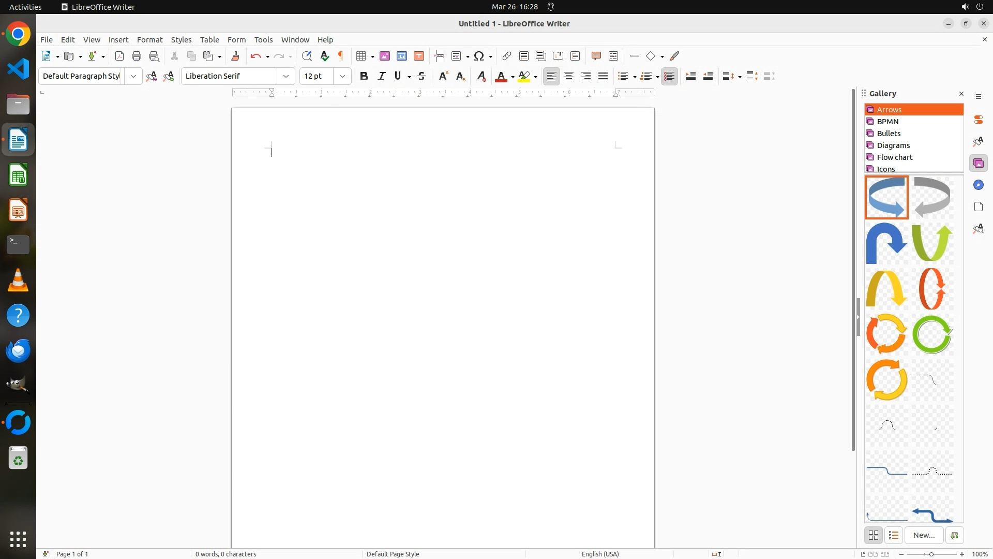Open the font size dropdown
The height and width of the screenshot is (559, 993).
[x=342, y=77]
